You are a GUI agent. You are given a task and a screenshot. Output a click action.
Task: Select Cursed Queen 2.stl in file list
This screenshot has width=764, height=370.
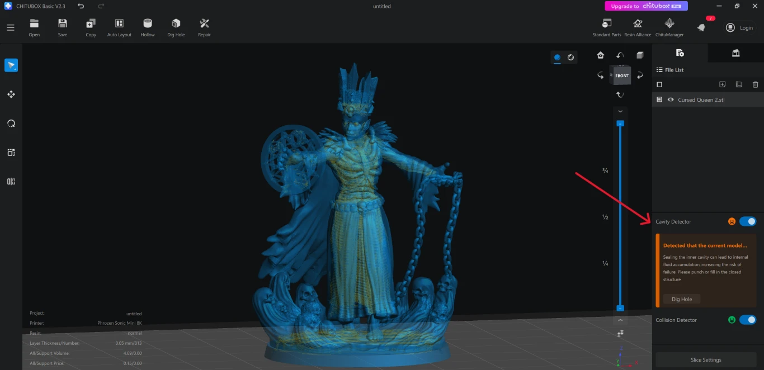708,99
